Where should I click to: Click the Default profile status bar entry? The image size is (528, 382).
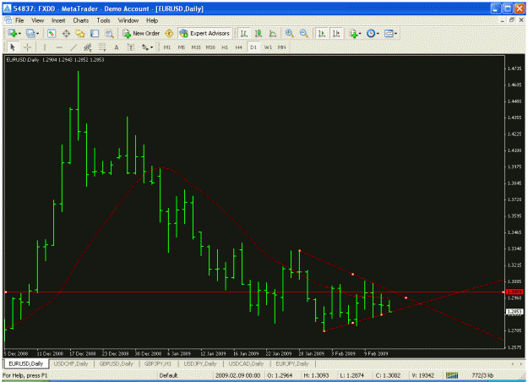pos(168,375)
